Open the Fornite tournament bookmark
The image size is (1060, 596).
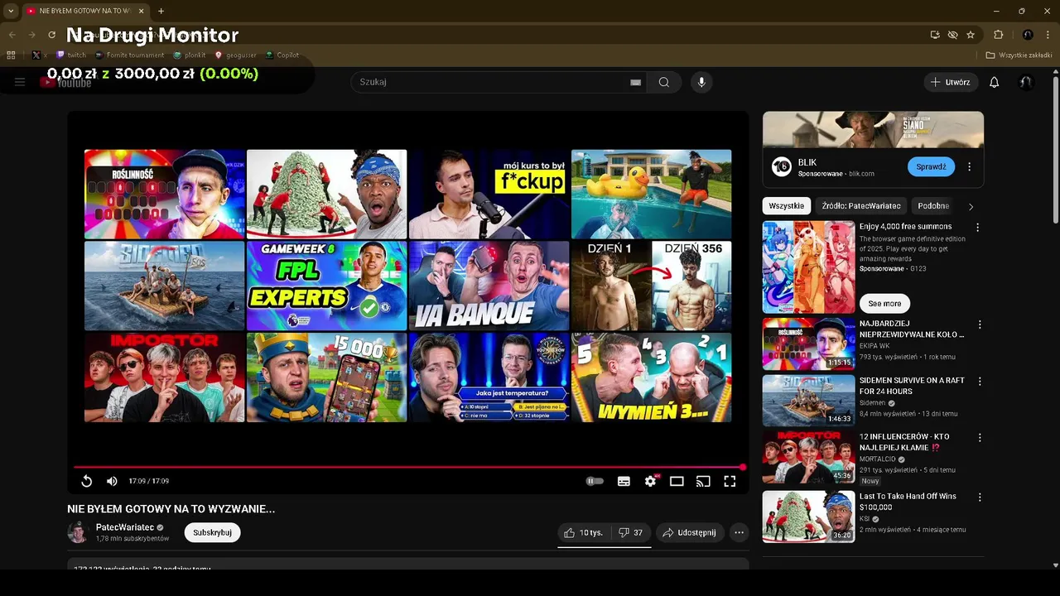pos(130,55)
